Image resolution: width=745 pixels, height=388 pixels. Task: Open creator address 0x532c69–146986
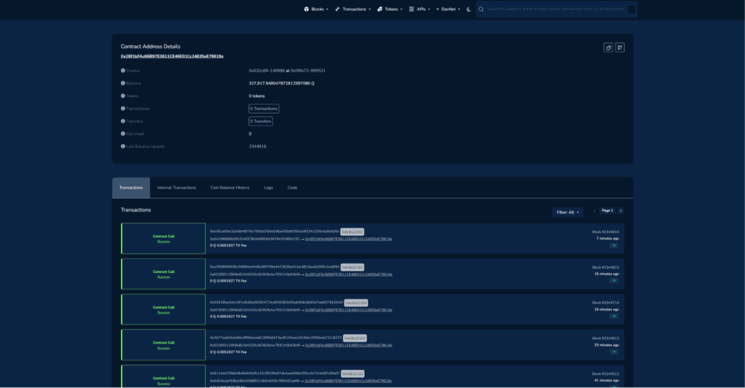click(267, 71)
